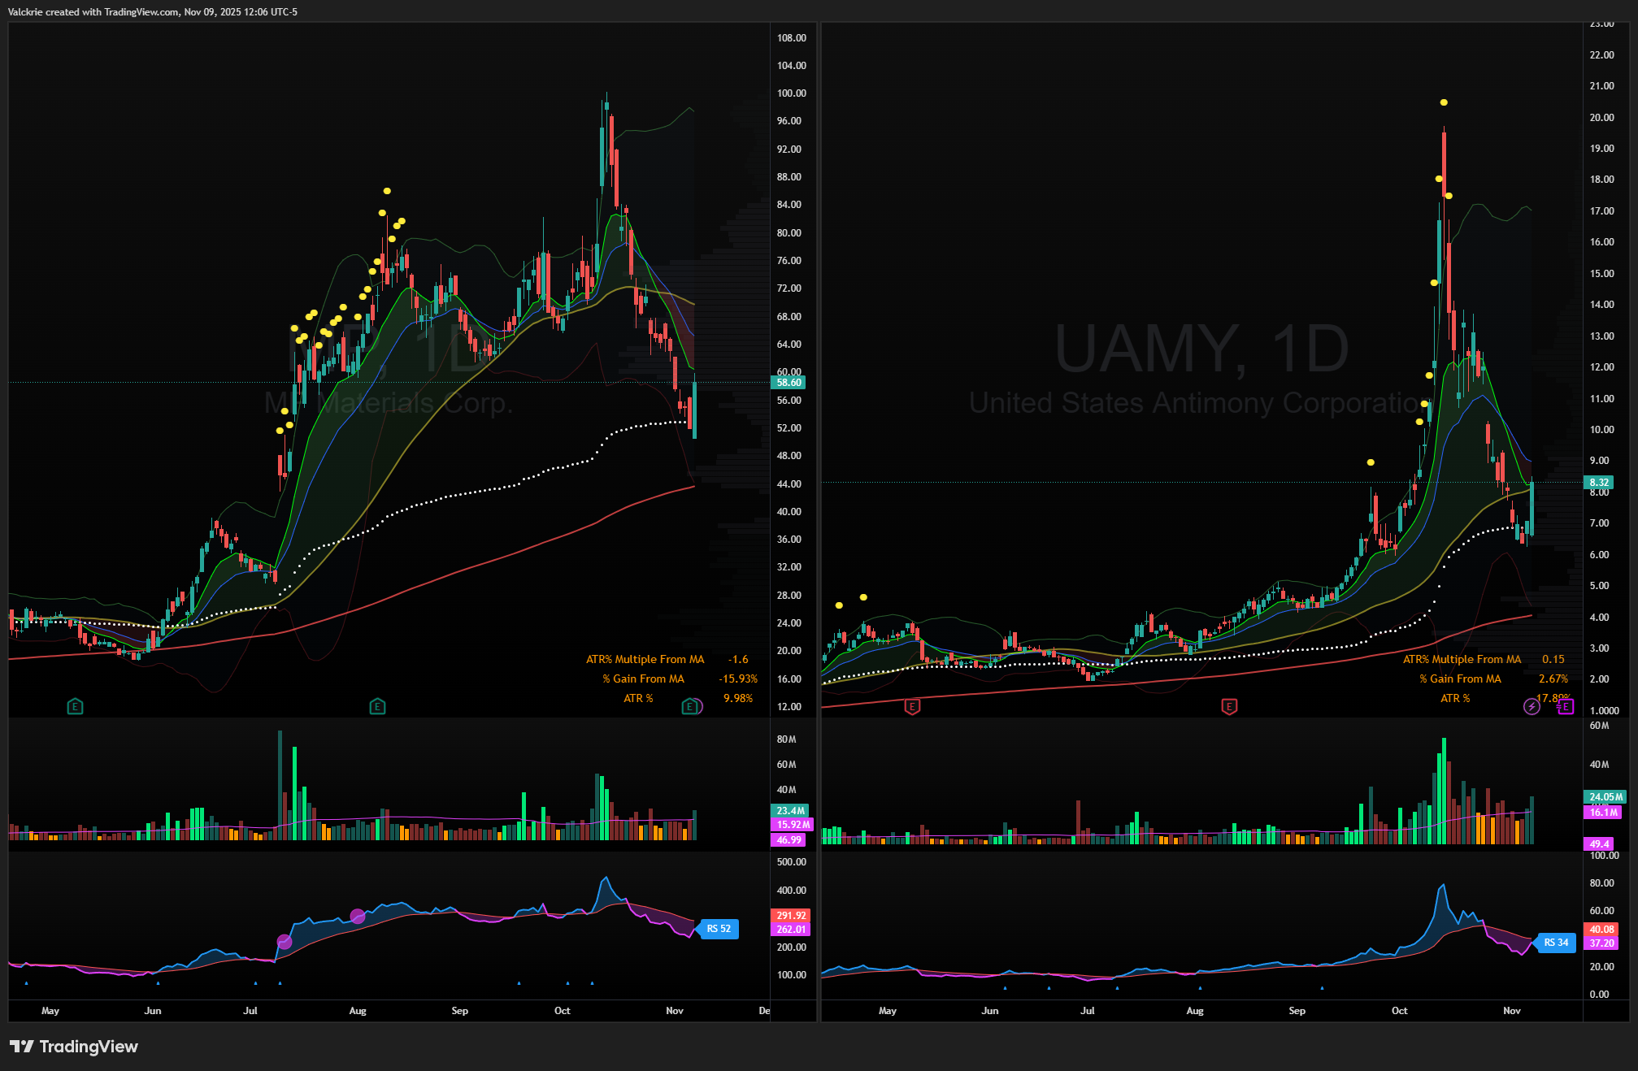Select the RS 52 label on MP chart

coord(718,929)
